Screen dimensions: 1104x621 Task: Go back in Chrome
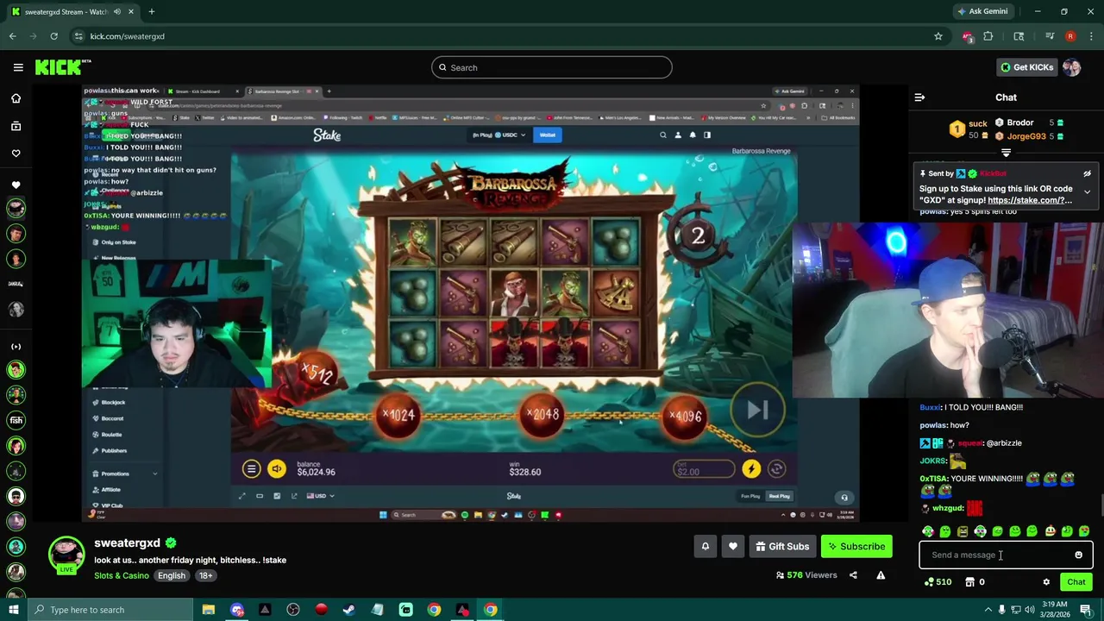pos(13,36)
